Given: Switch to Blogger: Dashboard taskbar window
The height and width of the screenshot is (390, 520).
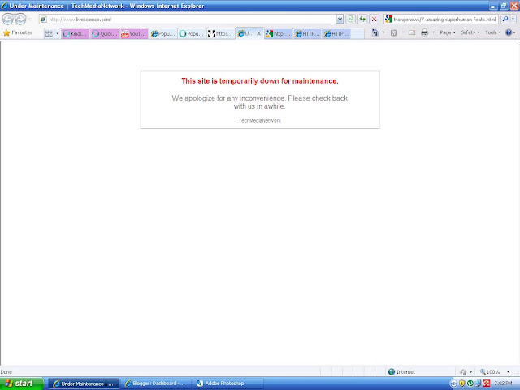Looking at the screenshot, I should [x=156, y=383].
